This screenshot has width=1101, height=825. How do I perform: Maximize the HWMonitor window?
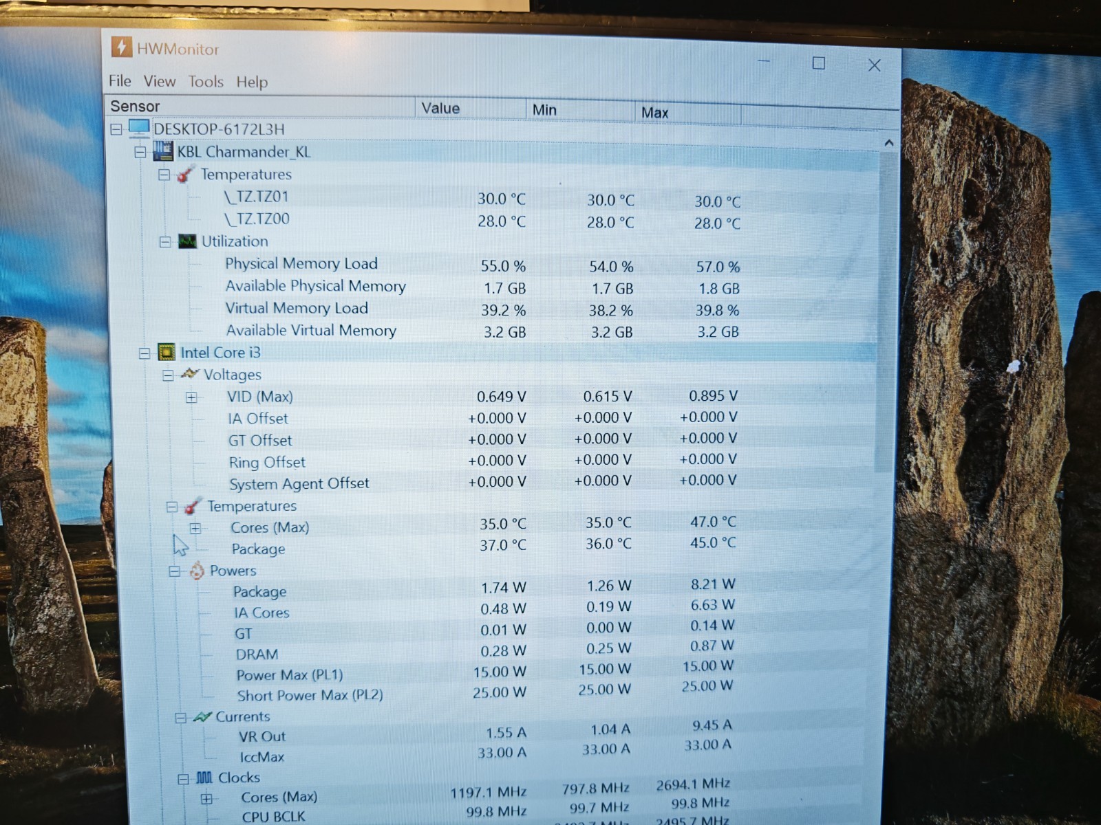(x=818, y=63)
